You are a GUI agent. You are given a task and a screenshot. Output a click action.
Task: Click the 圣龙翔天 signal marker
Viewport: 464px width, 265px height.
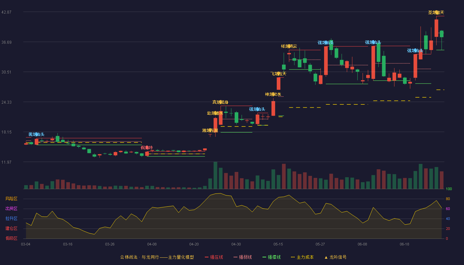(436, 13)
